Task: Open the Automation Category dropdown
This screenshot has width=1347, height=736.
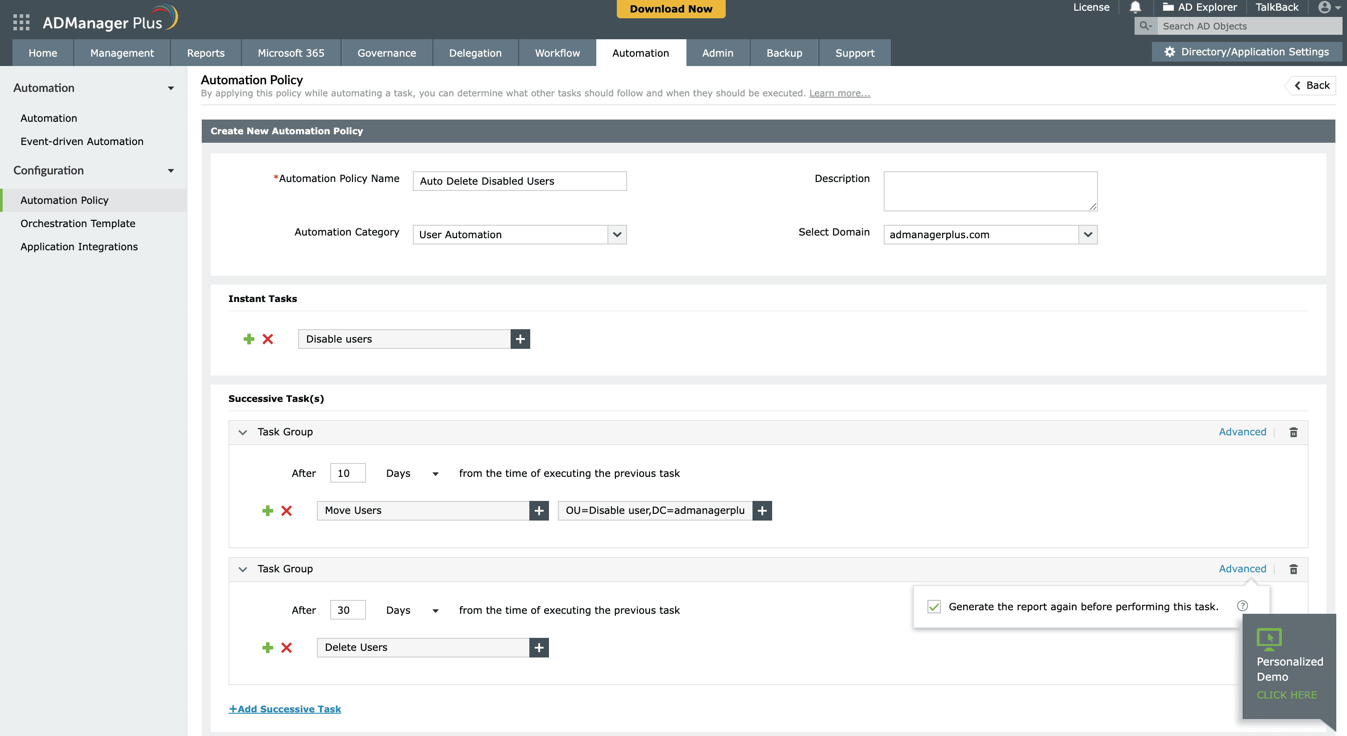Action: [616, 234]
